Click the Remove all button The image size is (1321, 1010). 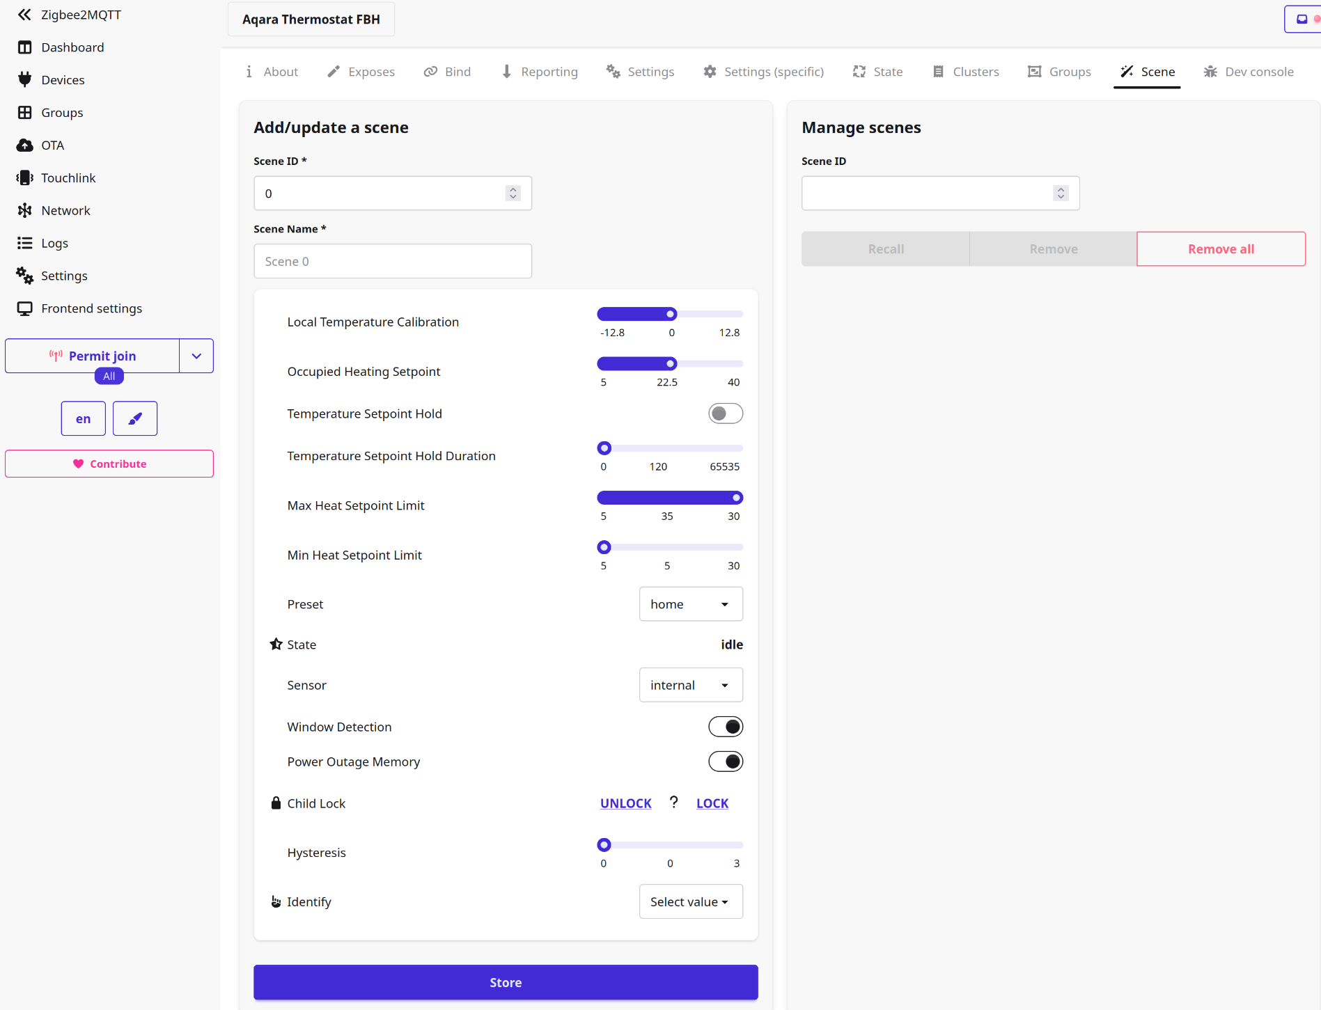pyautogui.click(x=1220, y=249)
